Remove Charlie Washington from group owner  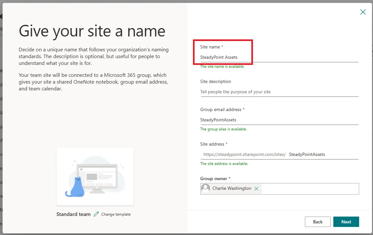coord(256,189)
